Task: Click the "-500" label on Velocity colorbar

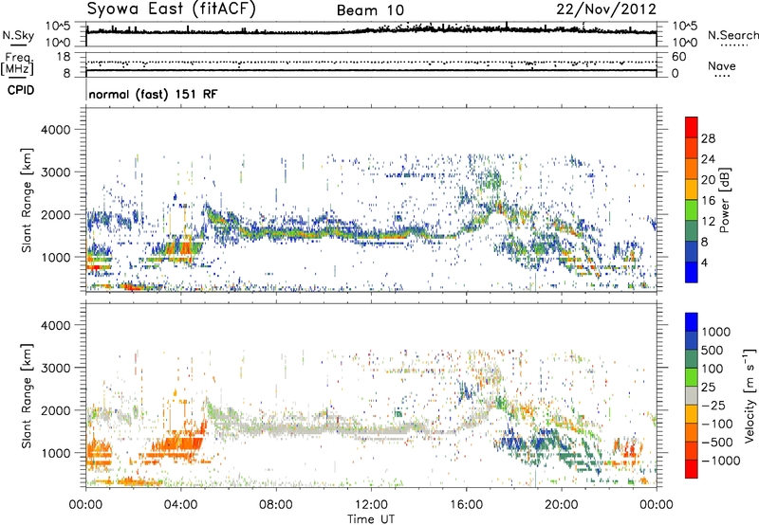Action: click(717, 443)
